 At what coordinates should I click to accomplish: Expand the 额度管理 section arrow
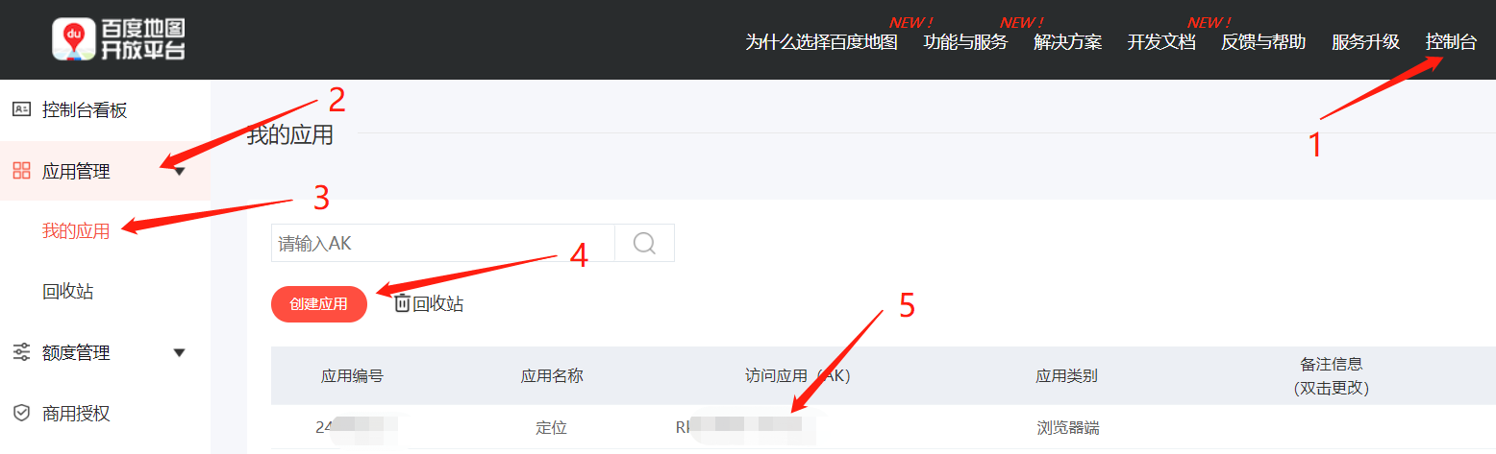pos(179,353)
